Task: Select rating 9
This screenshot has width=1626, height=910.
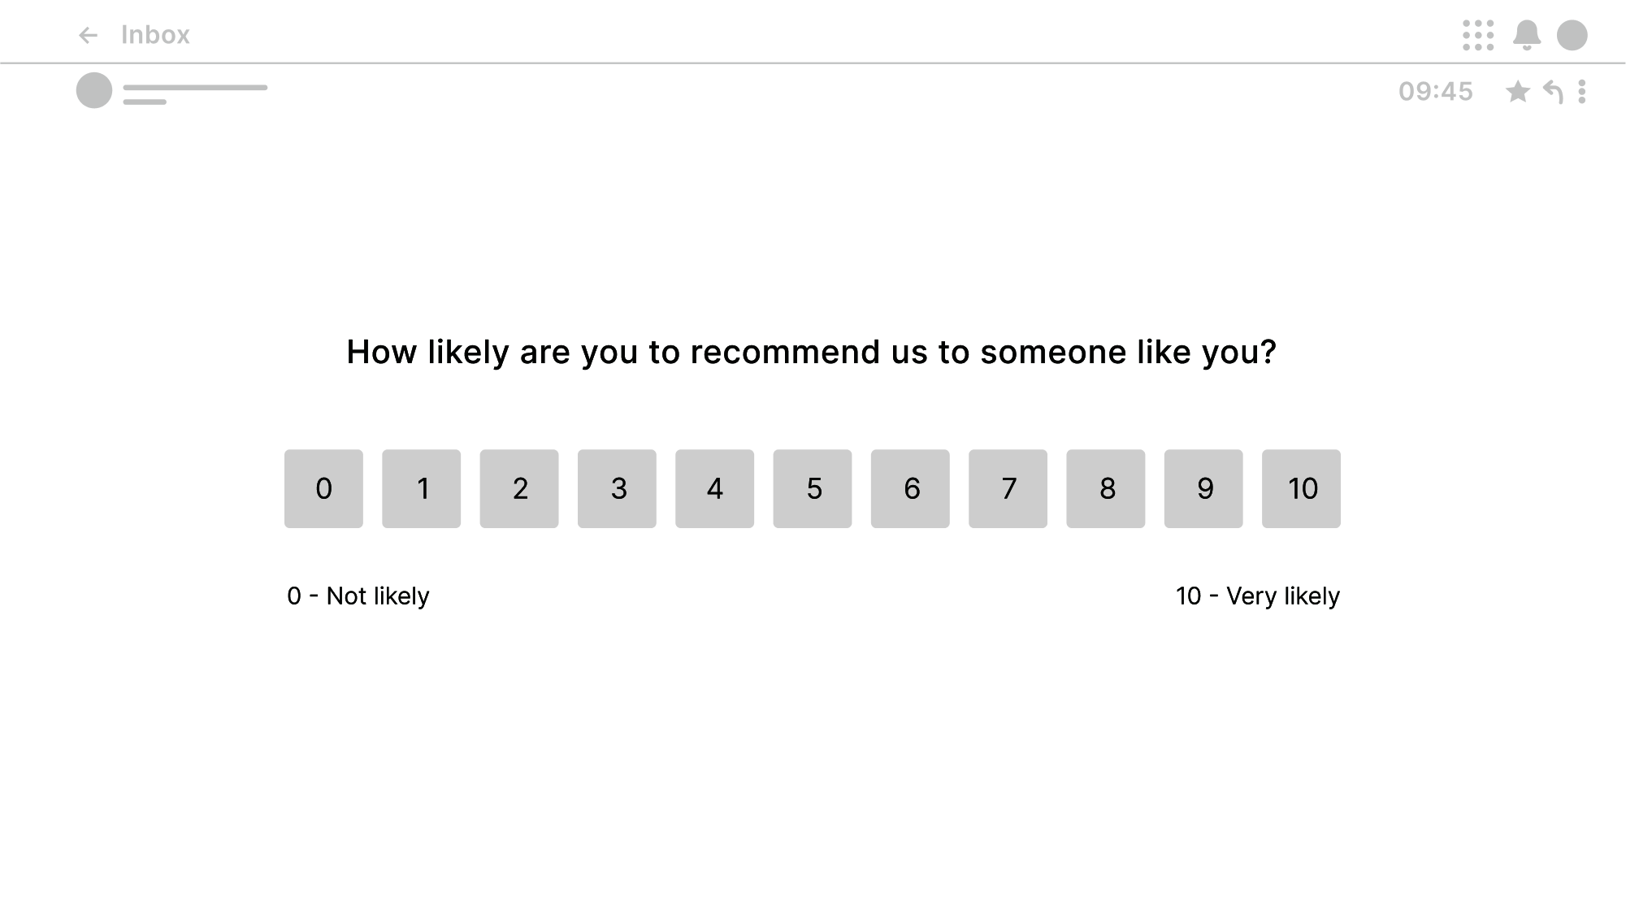Action: [1203, 488]
